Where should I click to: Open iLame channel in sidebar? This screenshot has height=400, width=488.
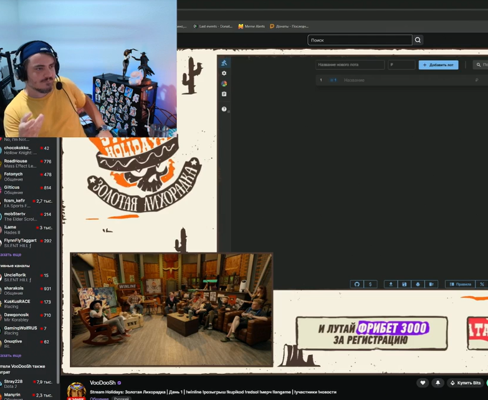click(x=27, y=229)
